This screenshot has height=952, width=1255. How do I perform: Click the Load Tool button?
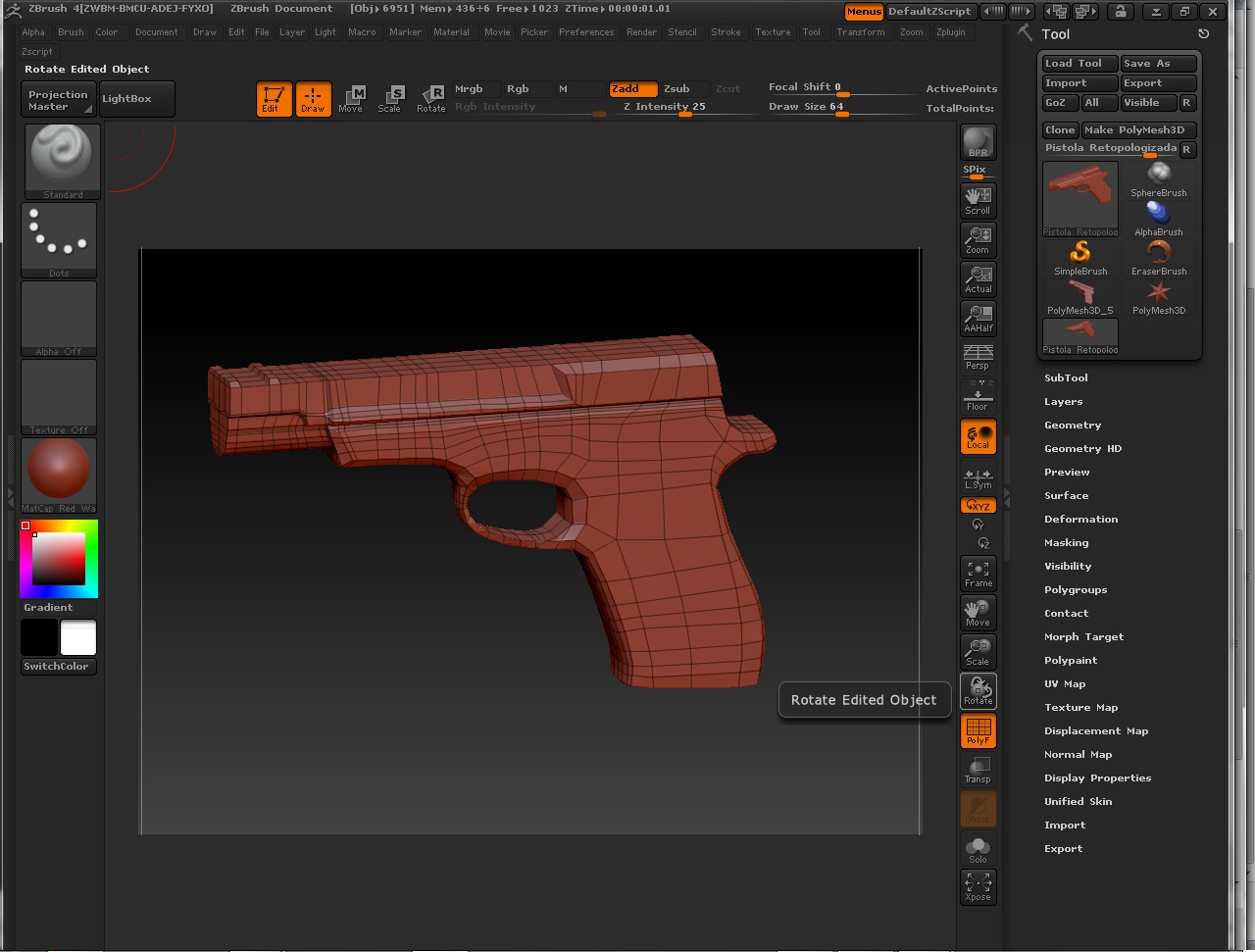pyautogui.click(x=1079, y=63)
